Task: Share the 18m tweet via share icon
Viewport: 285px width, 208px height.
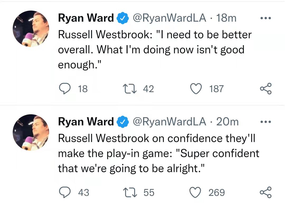Action: click(266, 89)
